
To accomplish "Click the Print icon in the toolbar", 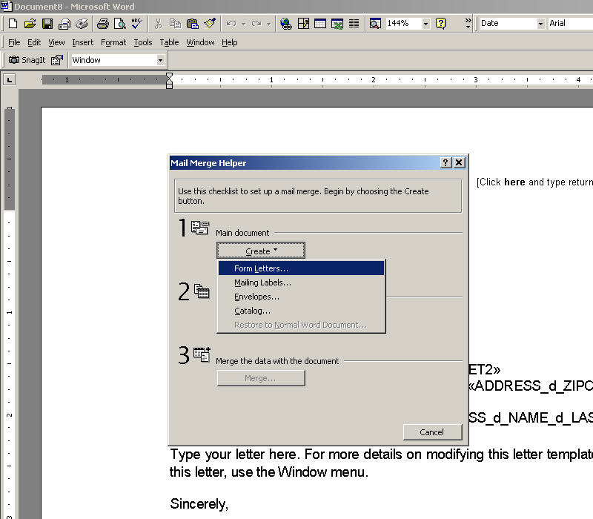I will coord(103,24).
